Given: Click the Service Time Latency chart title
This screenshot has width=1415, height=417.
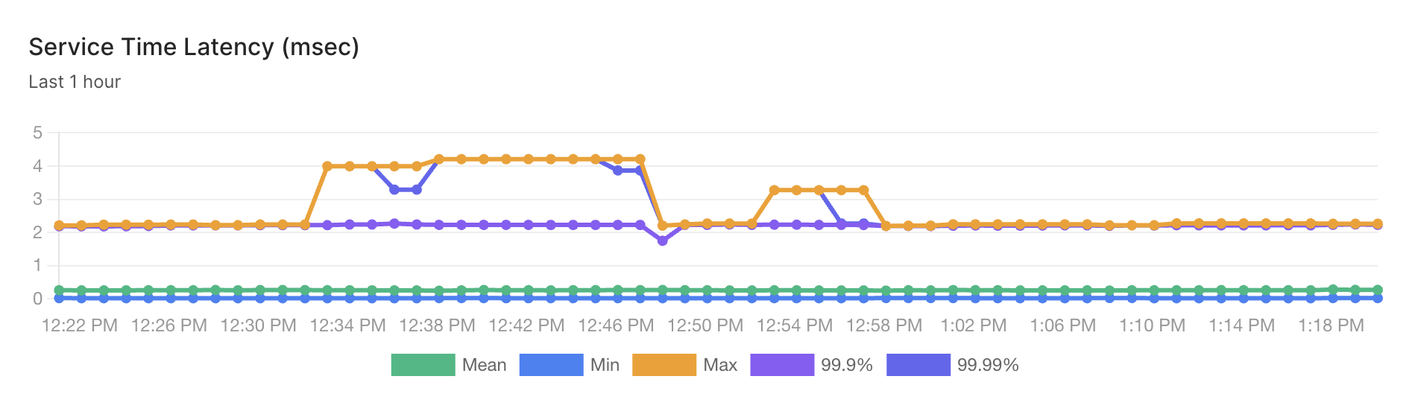Looking at the screenshot, I should [x=194, y=47].
